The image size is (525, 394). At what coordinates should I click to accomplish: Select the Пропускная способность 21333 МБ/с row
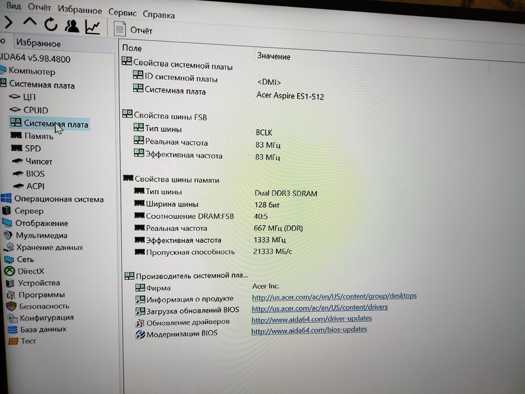tap(213, 252)
